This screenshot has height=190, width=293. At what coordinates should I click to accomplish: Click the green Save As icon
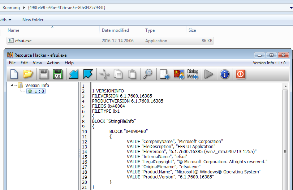pos(57,74)
